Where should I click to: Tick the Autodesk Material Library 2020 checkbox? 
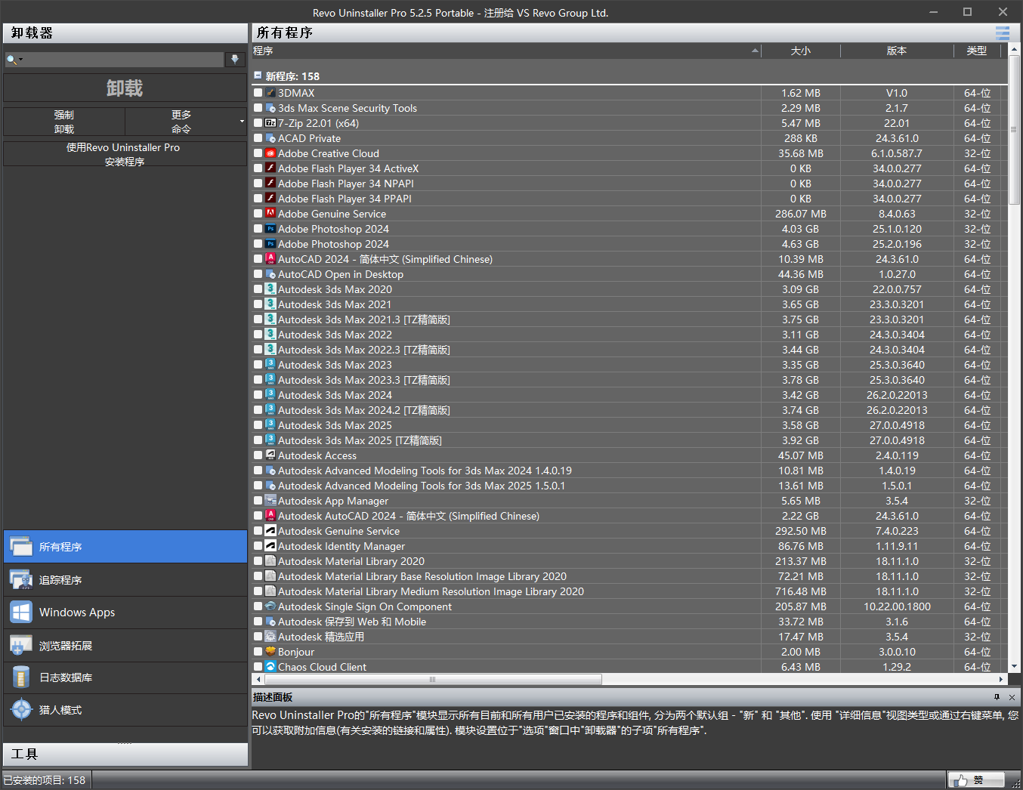coord(258,561)
